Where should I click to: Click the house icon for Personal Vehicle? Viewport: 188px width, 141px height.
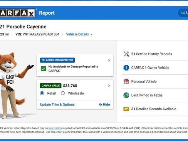coord(126,81)
